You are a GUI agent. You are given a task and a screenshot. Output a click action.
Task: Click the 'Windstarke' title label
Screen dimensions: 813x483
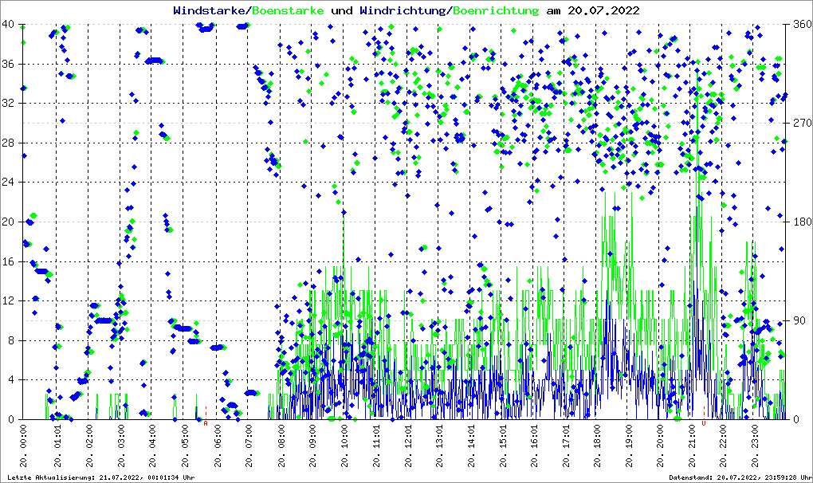(x=210, y=10)
